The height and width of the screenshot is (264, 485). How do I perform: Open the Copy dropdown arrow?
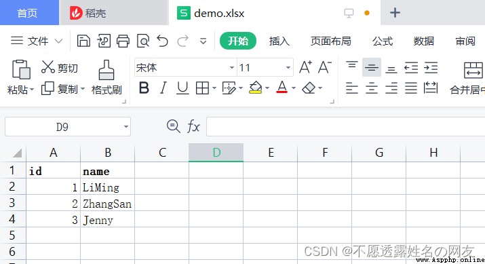pos(83,89)
